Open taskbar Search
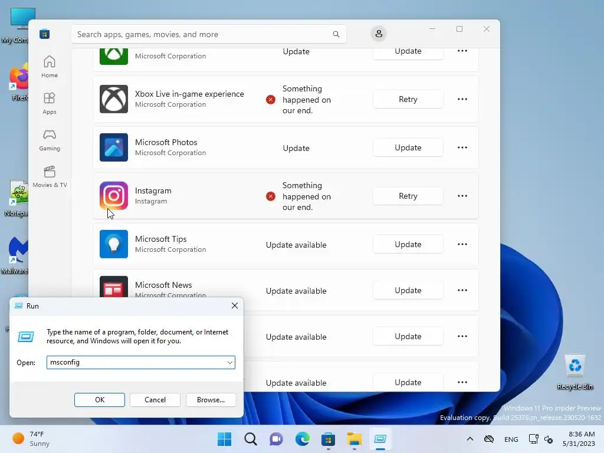This screenshot has width=604, height=453. coord(250,439)
